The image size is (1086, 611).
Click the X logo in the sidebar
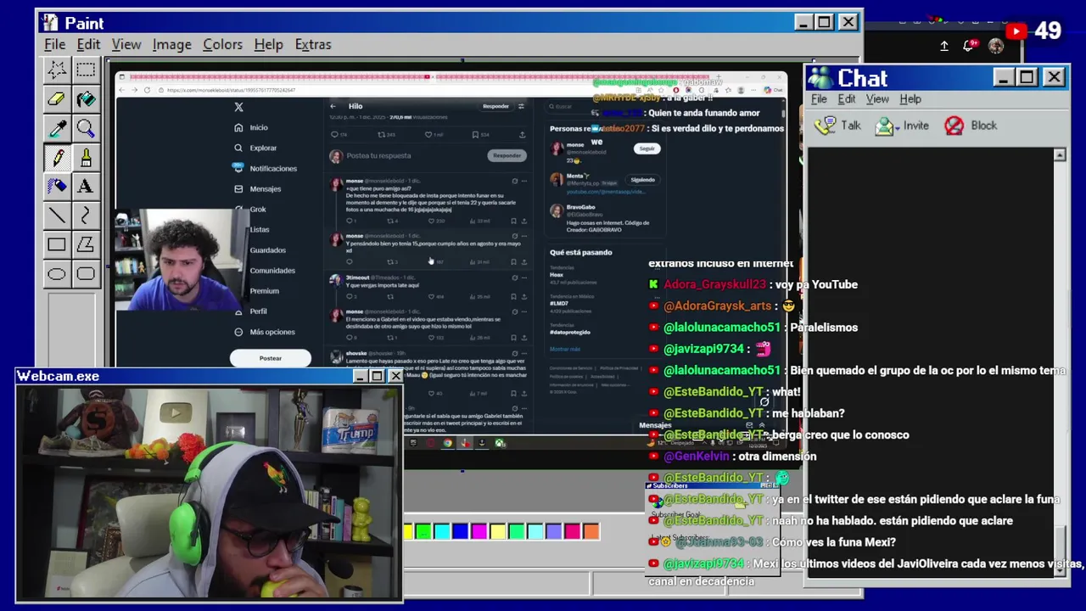coord(238,107)
